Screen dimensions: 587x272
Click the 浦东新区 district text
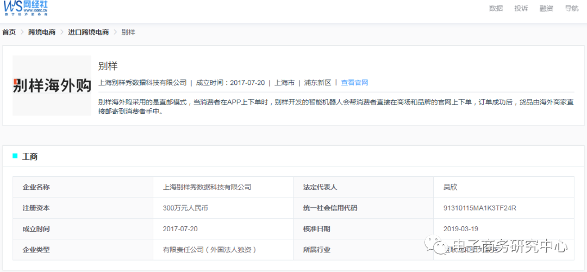pyautogui.click(x=318, y=83)
